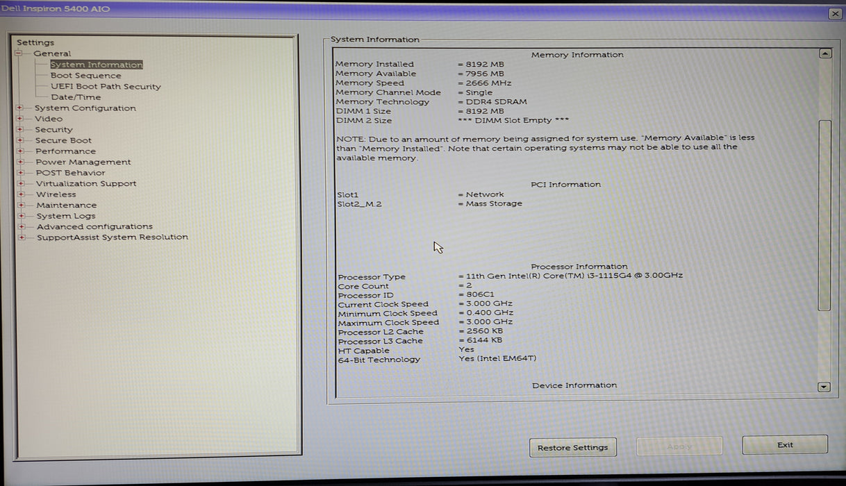Select the System Configuration label
The width and height of the screenshot is (846, 486).
click(x=85, y=108)
